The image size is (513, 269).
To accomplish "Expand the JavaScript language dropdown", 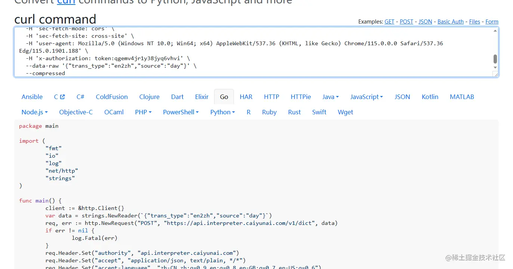I will tap(366, 97).
